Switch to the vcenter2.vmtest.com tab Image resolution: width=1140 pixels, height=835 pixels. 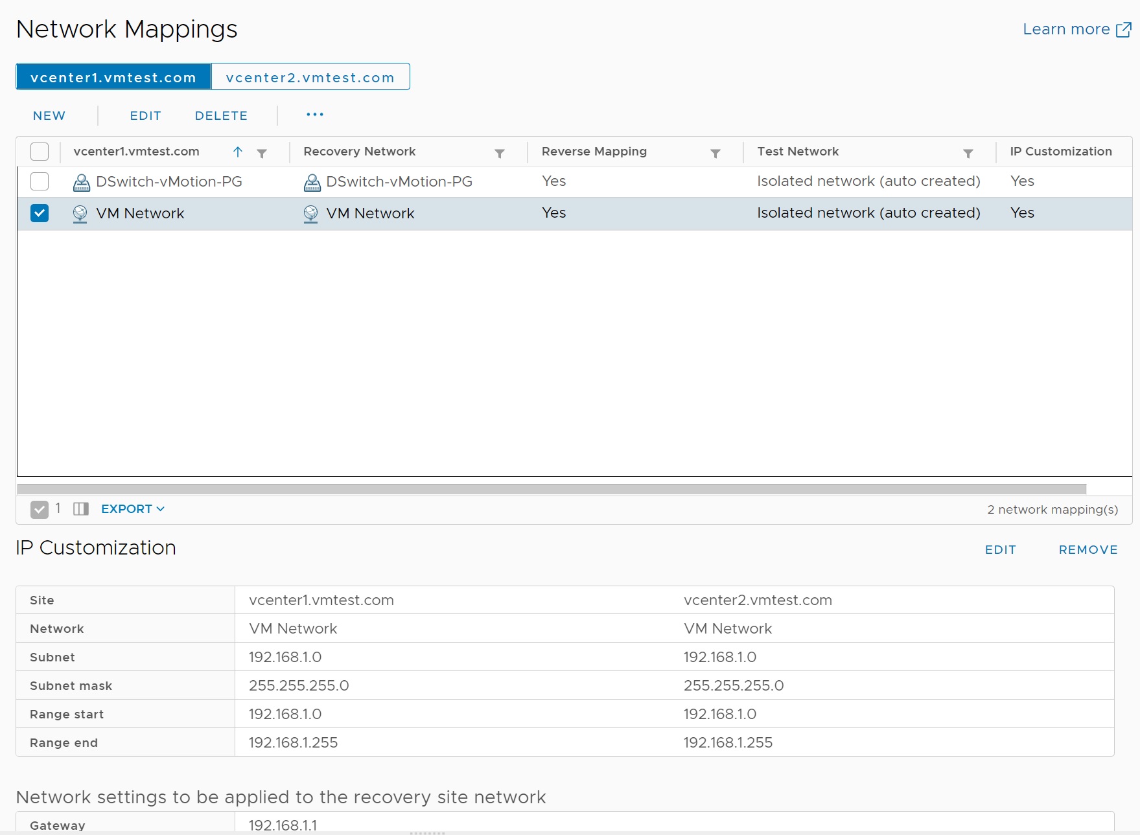click(x=310, y=77)
